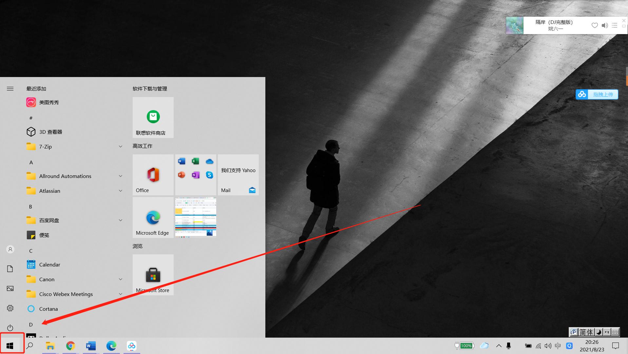628x354 pixels.
Task: Open the Mail tile
Action: coord(238,175)
